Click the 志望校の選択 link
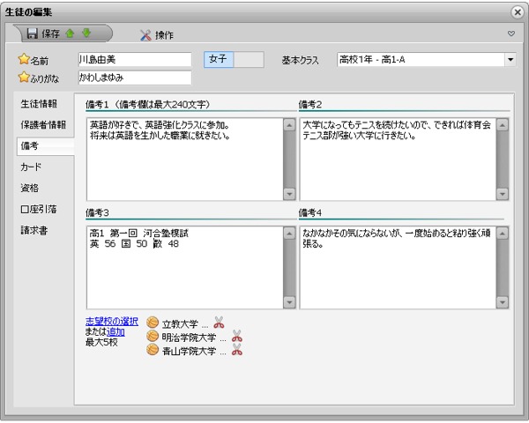 [x=111, y=321]
